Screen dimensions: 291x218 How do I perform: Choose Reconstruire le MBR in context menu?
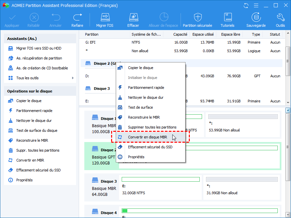[x=150, y=117]
